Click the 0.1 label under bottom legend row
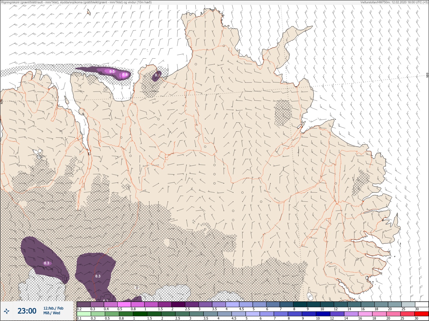Viewport: 429px width, 321px height. coord(79,319)
